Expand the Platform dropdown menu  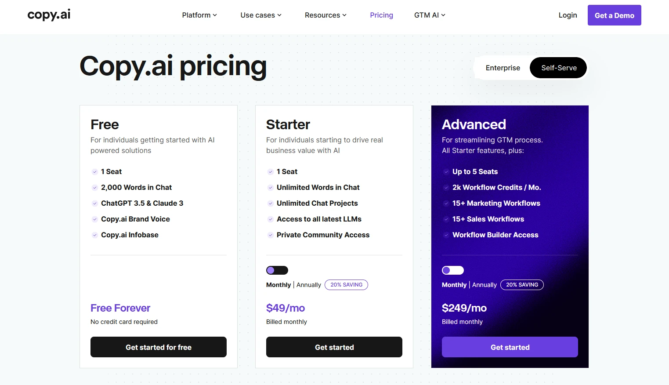tap(199, 15)
